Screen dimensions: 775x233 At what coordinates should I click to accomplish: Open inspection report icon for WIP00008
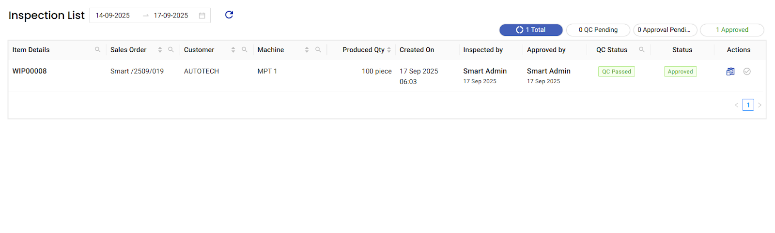730,72
